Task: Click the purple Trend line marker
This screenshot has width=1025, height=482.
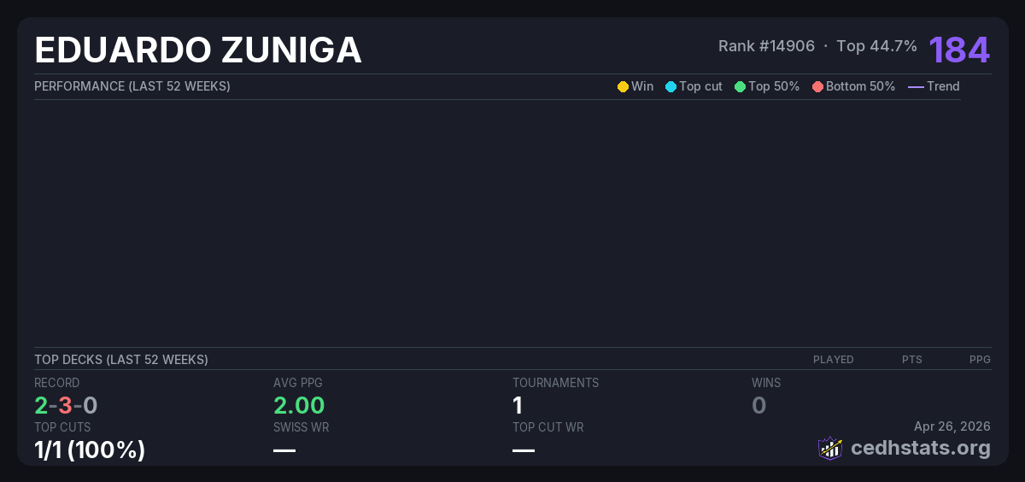Action: click(916, 86)
